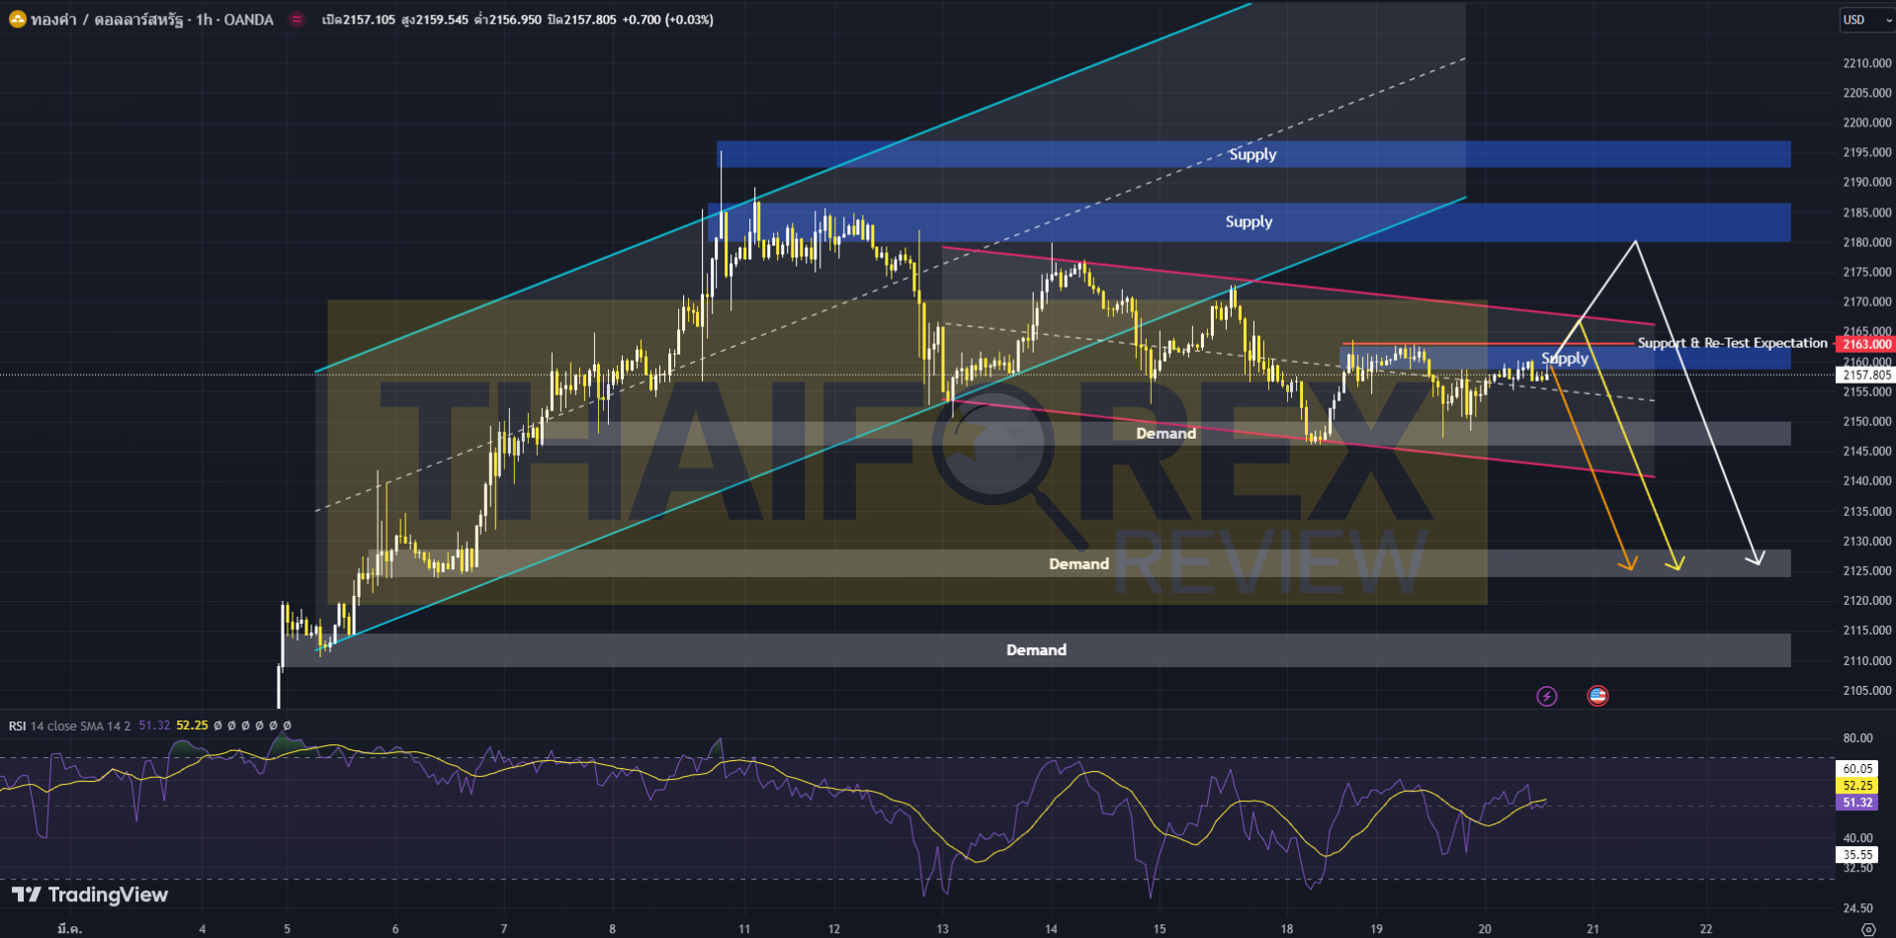1896x938 pixels.
Task: Click the pink market status icon beside OANDA
Action: pos(297,20)
